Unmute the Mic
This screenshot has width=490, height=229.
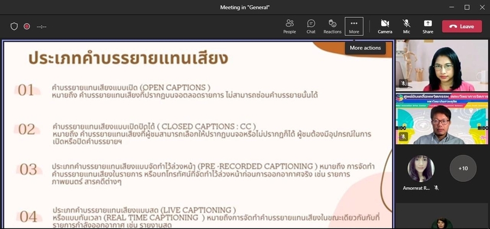(x=406, y=26)
